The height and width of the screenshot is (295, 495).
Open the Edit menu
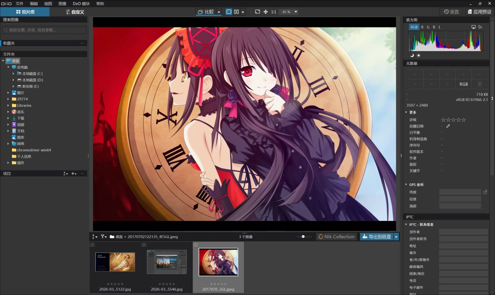(34, 4)
